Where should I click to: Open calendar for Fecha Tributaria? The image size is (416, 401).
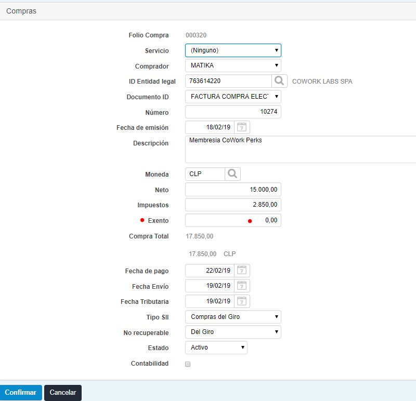point(242,301)
